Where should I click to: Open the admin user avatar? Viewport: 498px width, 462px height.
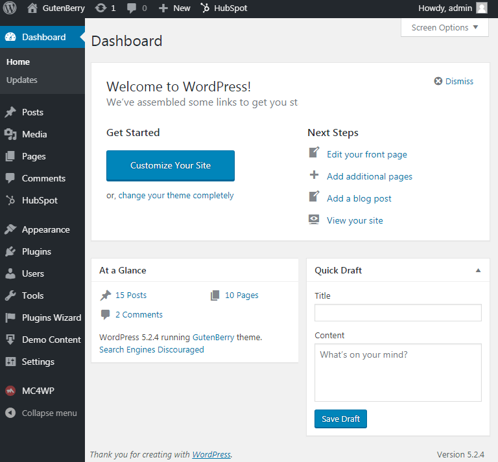coord(482,8)
